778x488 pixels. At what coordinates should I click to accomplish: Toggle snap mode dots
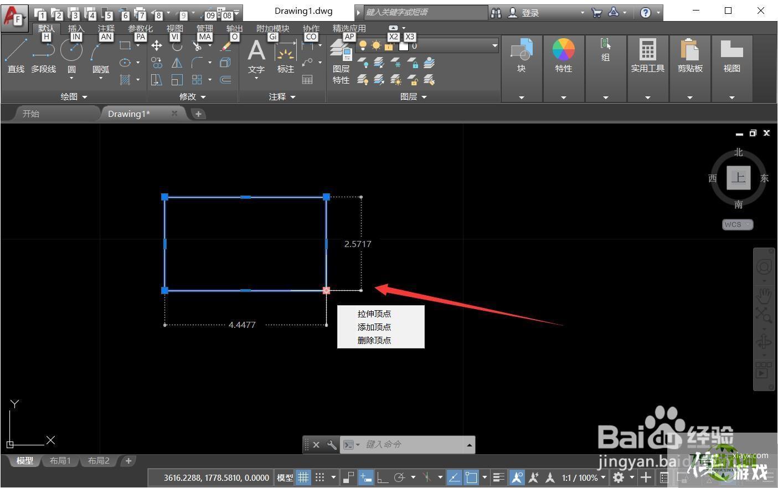point(320,477)
